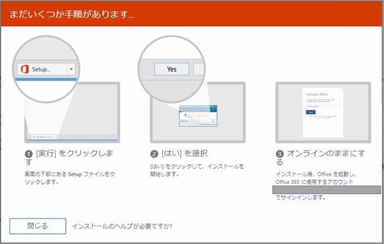
Task: Click the heading オンラインのままにする
Action: click(321, 158)
